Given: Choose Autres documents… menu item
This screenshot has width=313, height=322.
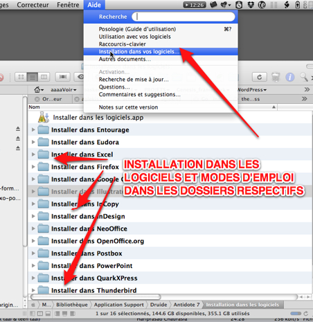Looking at the screenshot, I should point(161,59).
